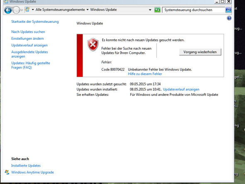
Task: Expand dropdown before Alle Systemsteuerungselemente
Action: [33, 10]
